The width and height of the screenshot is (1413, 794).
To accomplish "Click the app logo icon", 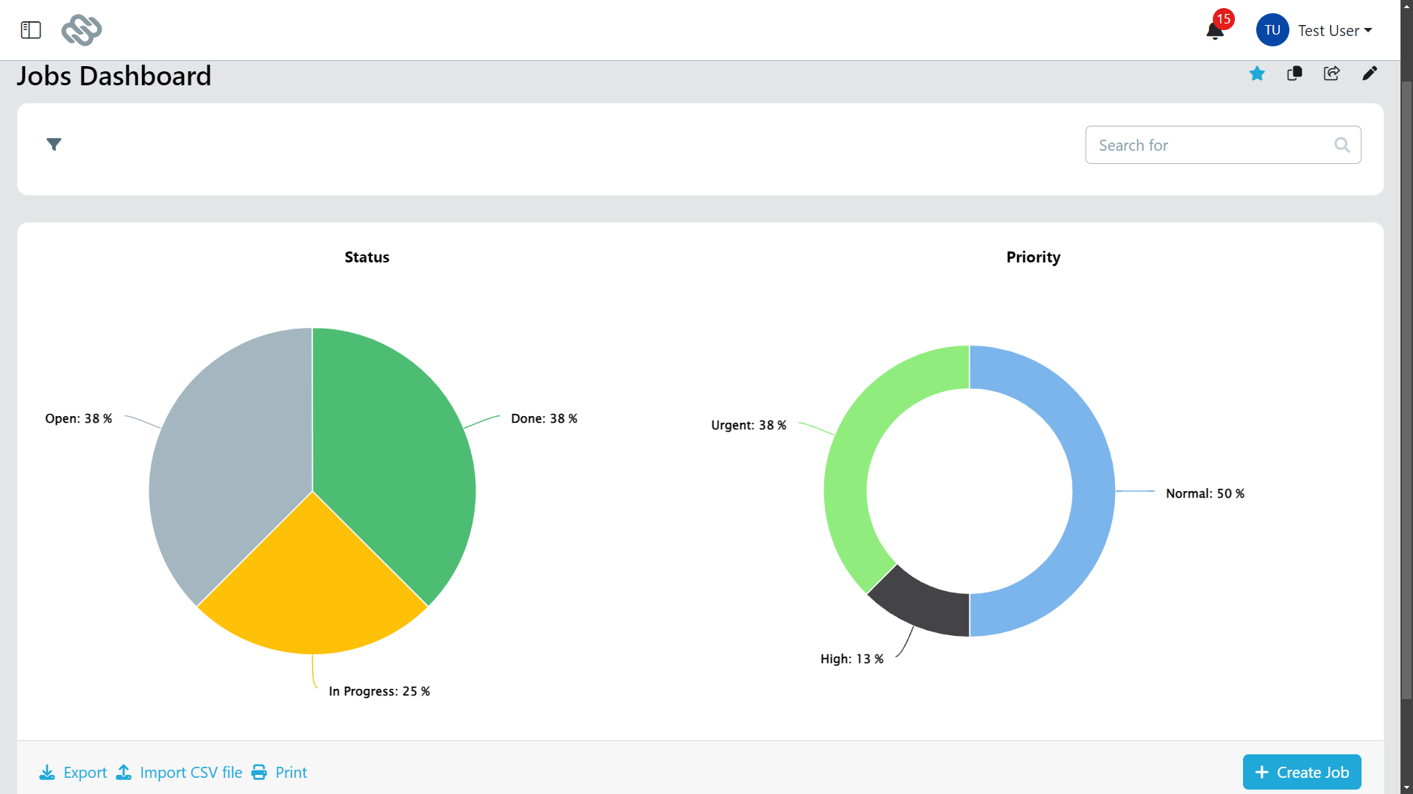I will (x=81, y=30).
